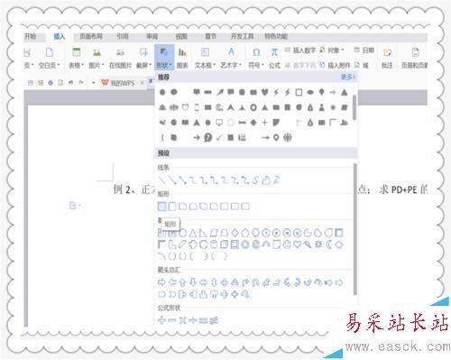The height and width of the screenshot is (360, 451).
Task: Pick the check mark in recommended shapes
Action: 219,138
